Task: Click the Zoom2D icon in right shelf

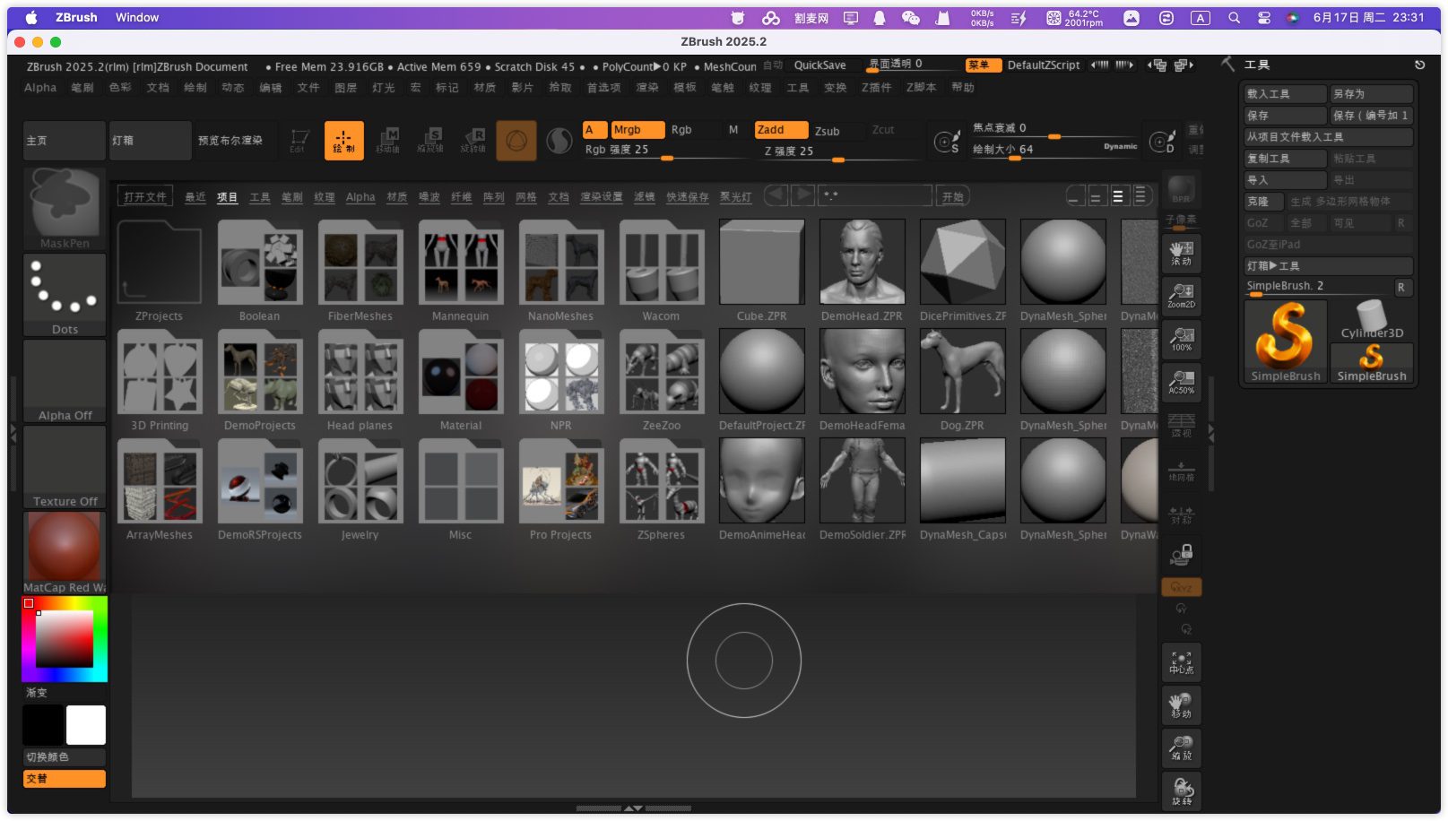Action: pyautogui.click(x=1181, y=296)
